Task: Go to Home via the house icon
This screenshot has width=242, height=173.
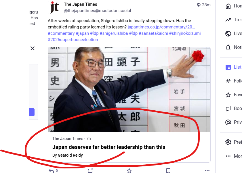Action: coord(228,6)
